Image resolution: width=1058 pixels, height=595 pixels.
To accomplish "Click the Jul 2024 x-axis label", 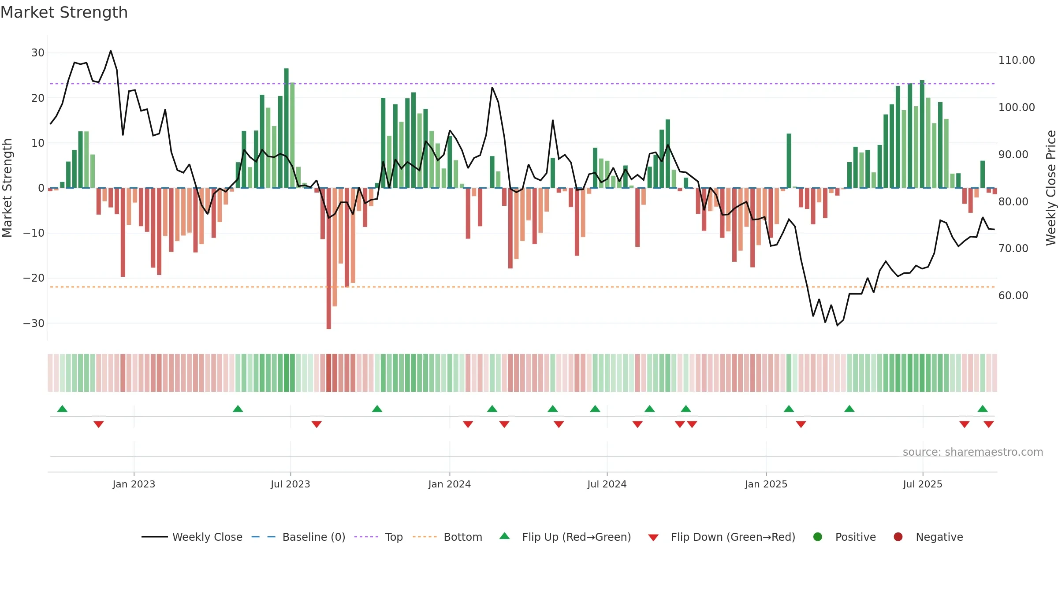I will 607,484.
